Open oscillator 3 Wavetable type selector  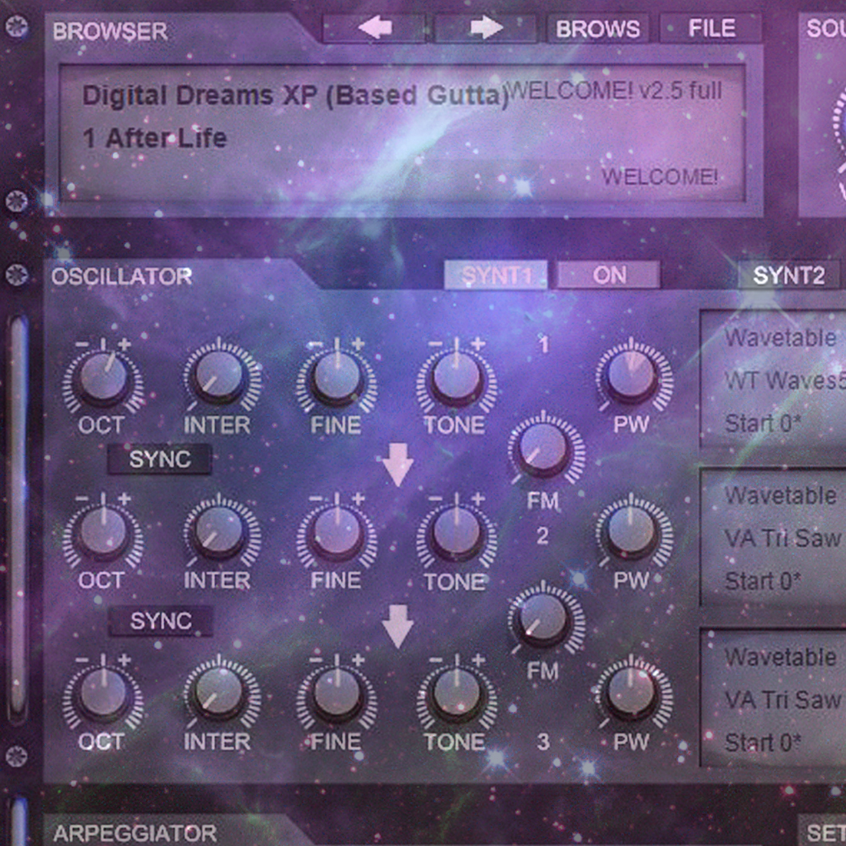[x=780, y=657]
